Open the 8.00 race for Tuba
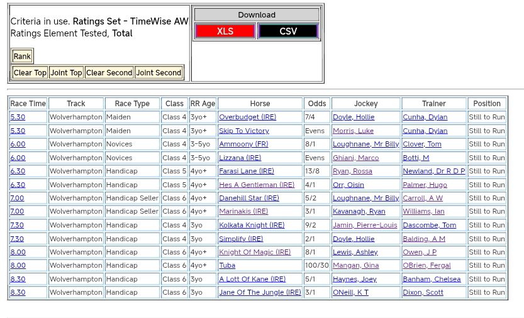The height and width of the screenshot is (318, 524). (18, 265)
